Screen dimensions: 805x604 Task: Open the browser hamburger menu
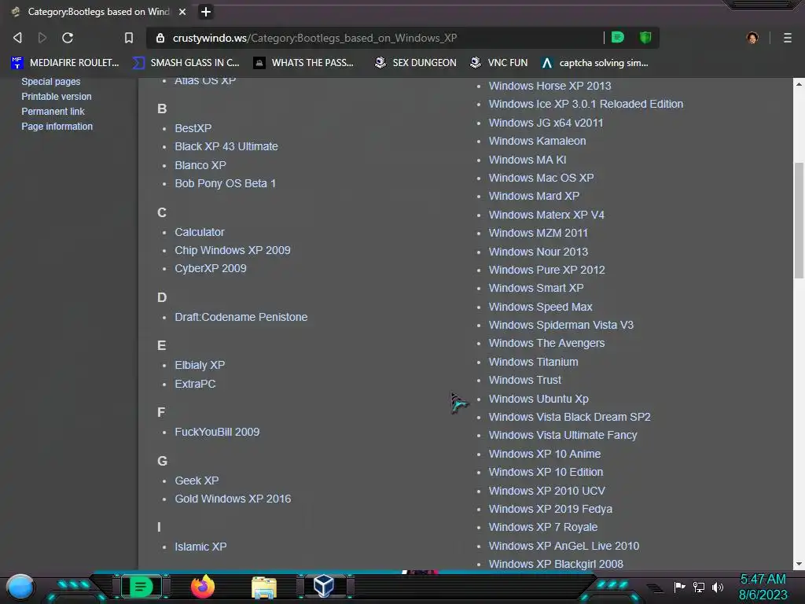[x=788, y=38]
